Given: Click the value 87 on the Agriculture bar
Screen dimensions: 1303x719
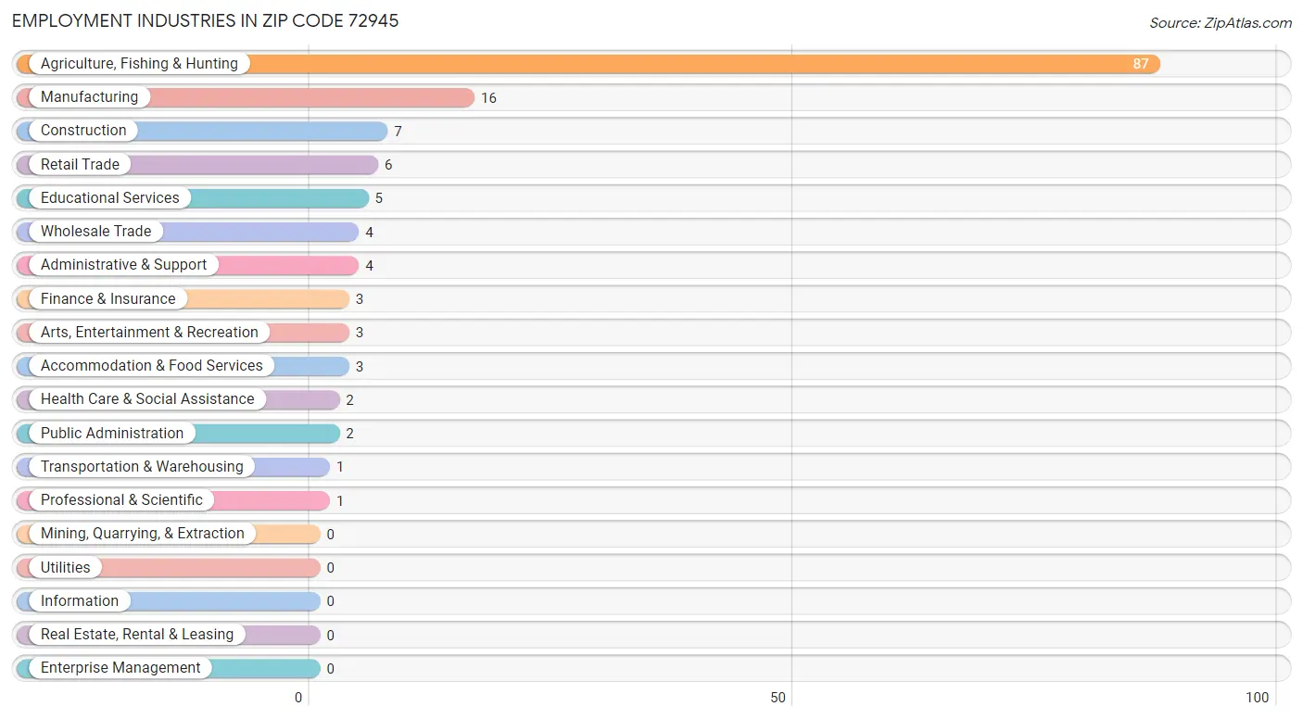Looking at the screenshot, I should (x=1141, y=64).
